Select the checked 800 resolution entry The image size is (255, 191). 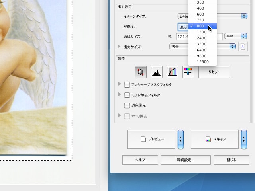202,26
